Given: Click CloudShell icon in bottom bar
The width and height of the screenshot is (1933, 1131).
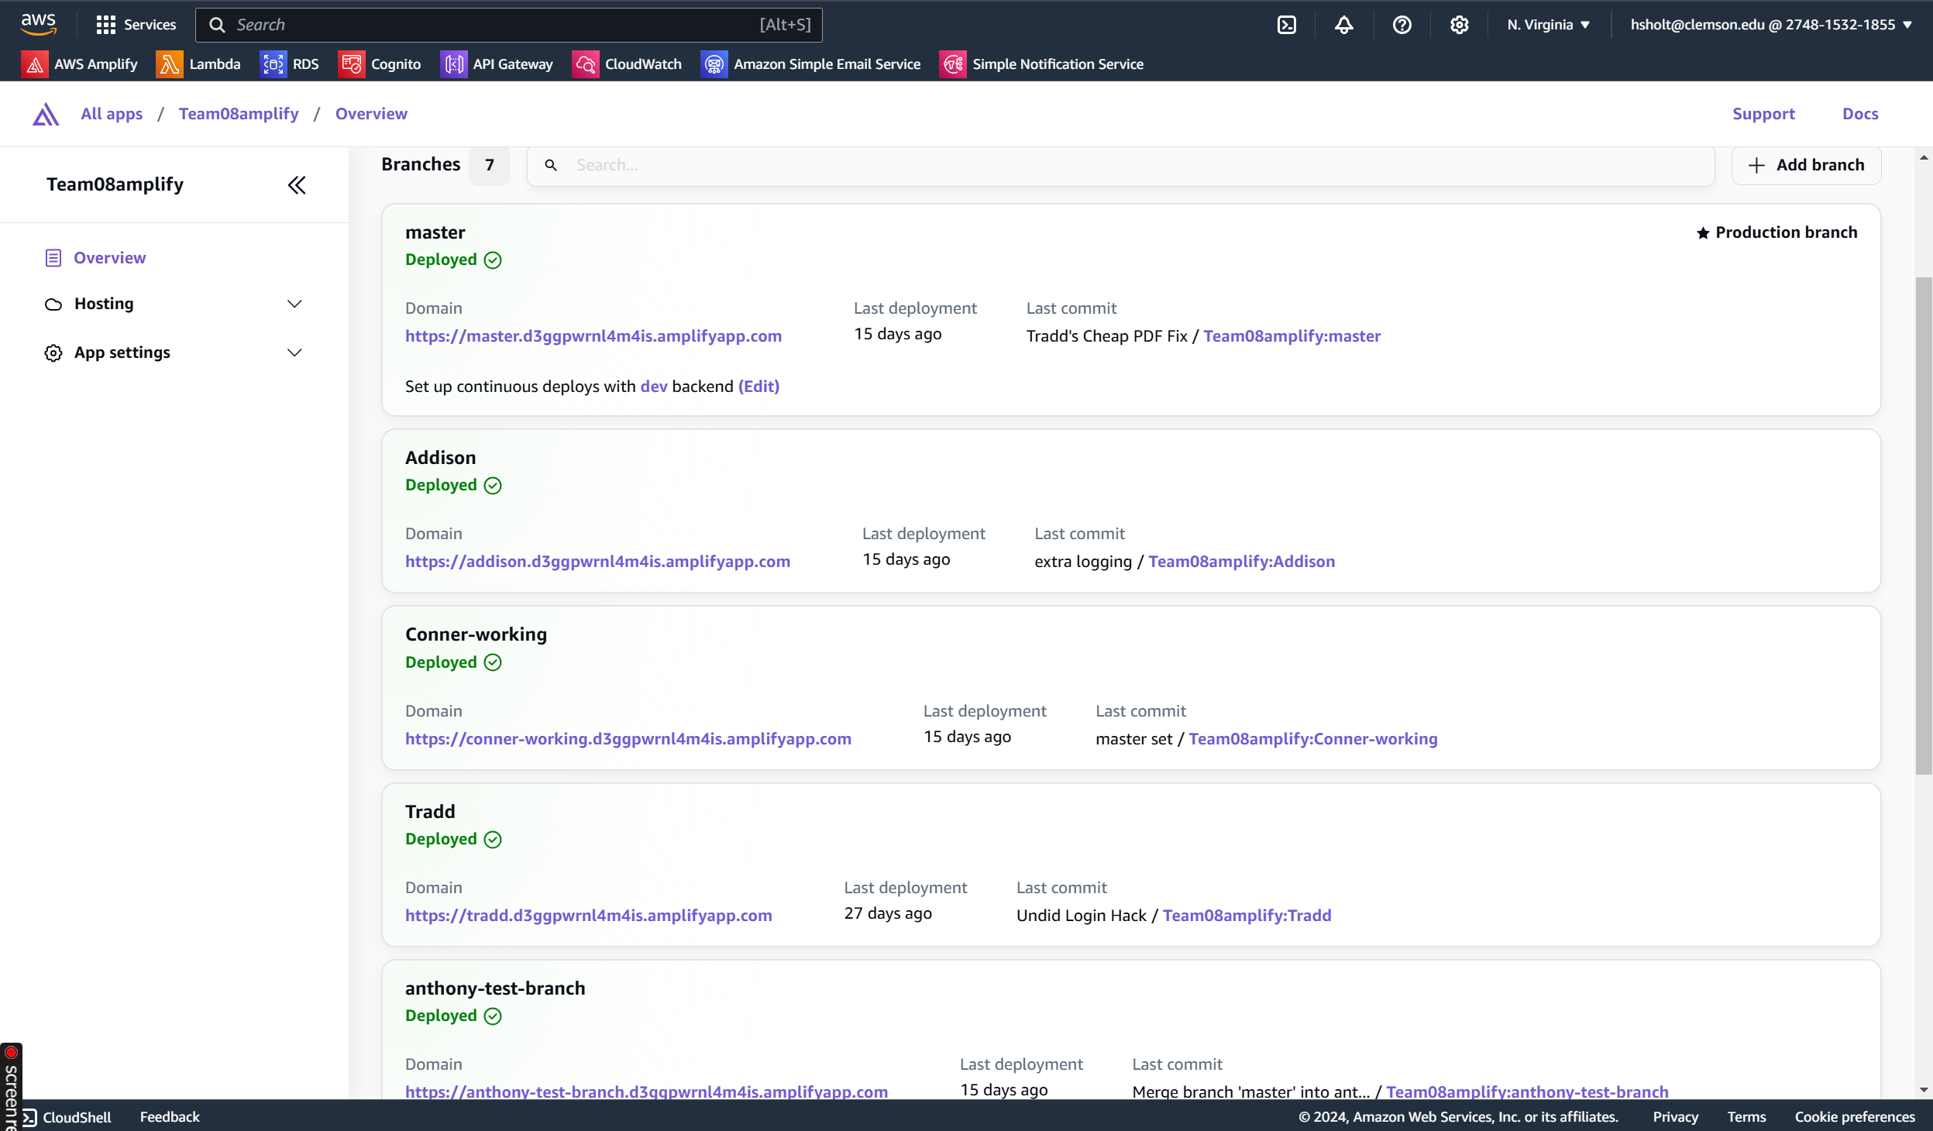Looking at the screenshot, I should (x=29, y=1117).
